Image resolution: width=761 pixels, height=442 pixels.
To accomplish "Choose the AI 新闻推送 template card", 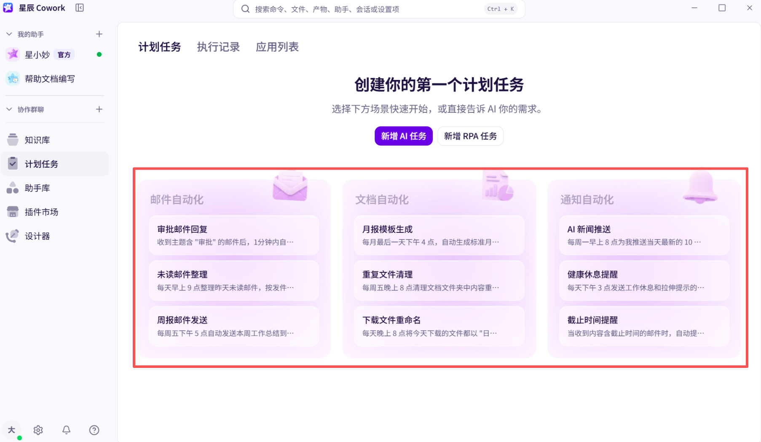I will (644, 235).
